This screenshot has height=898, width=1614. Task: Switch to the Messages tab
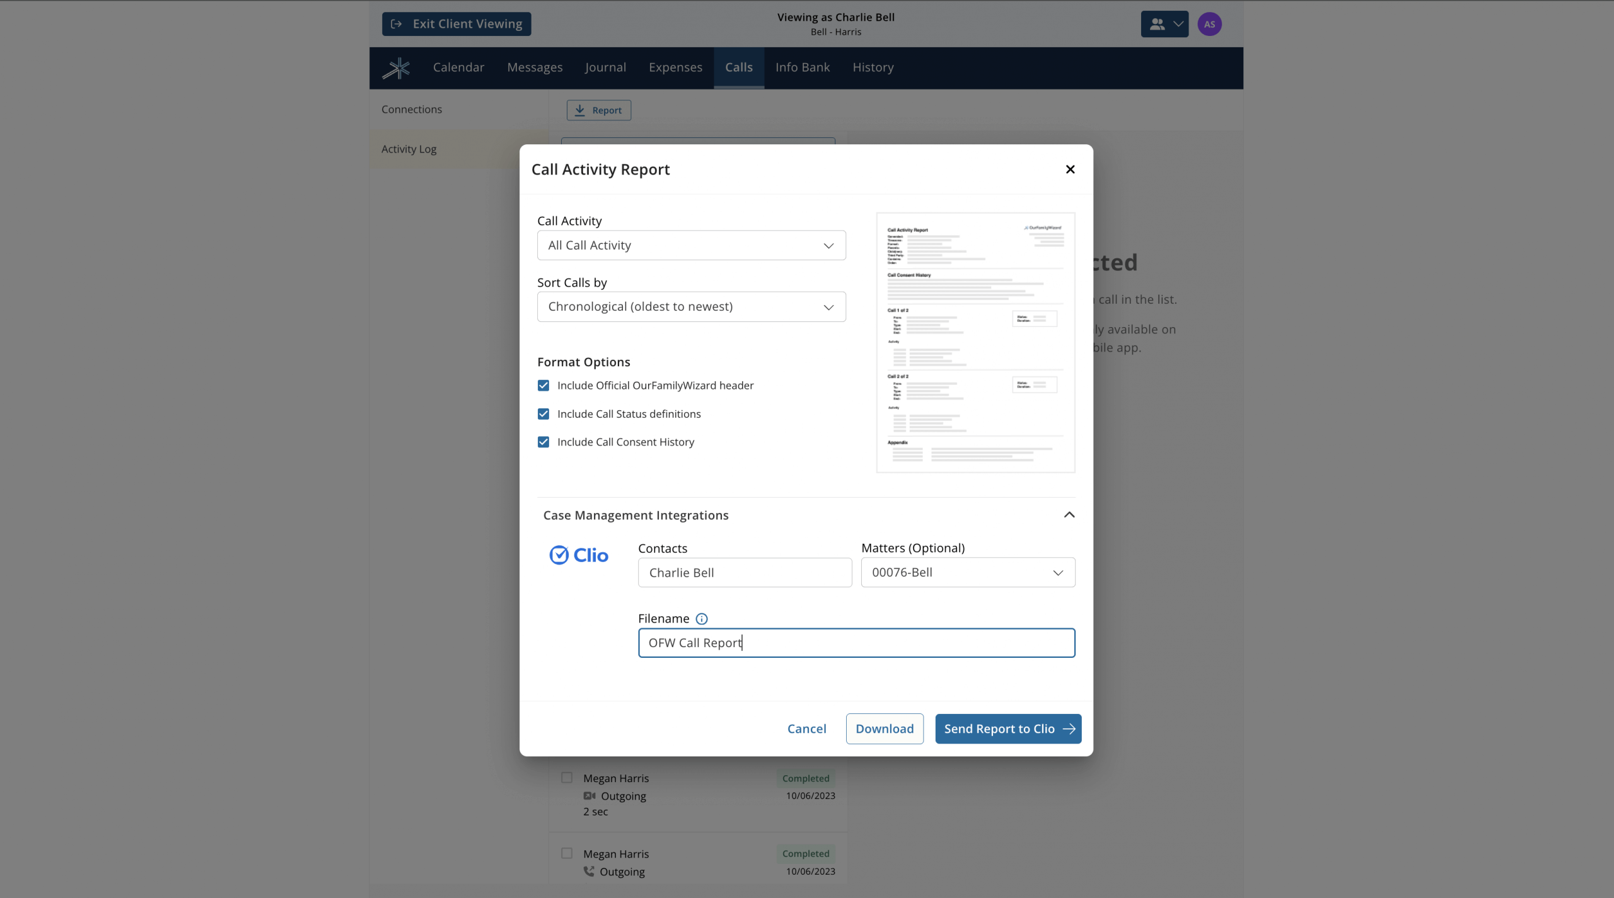point(535,67)
